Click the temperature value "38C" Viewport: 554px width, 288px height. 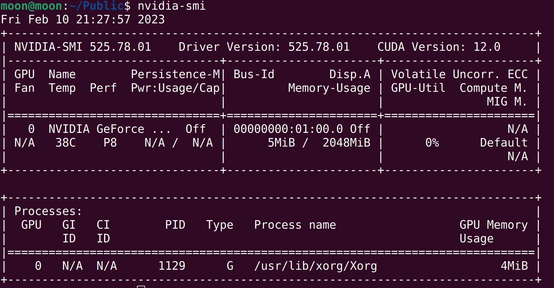[x=66, y=143]
